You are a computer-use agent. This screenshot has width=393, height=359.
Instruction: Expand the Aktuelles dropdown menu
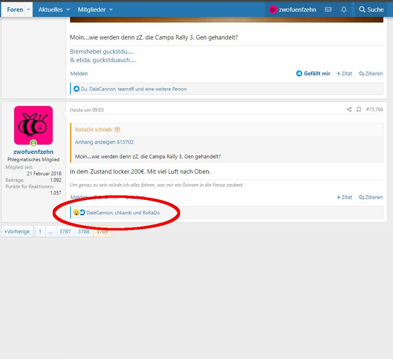[x=68, y=10]
